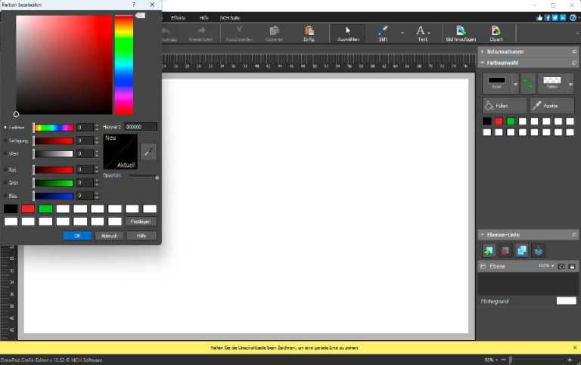Select the Blau radio button
581x365 pixels.
pyautogui.click(x=6, y=196)
